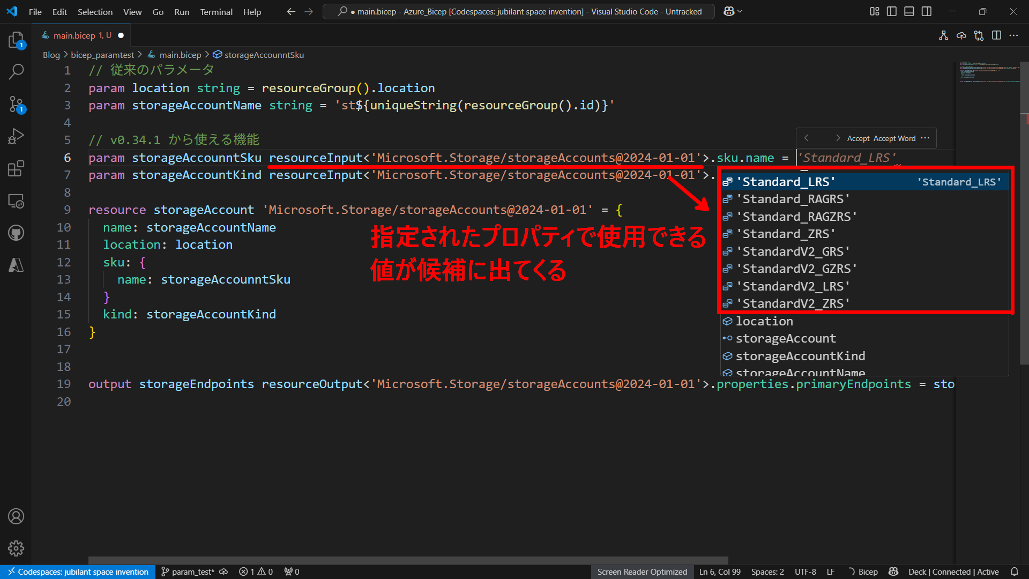Open the Accounts icon in activity bar
This screenshot has height=579, width=1029.
pyautogui.click(x=16, y=516)
